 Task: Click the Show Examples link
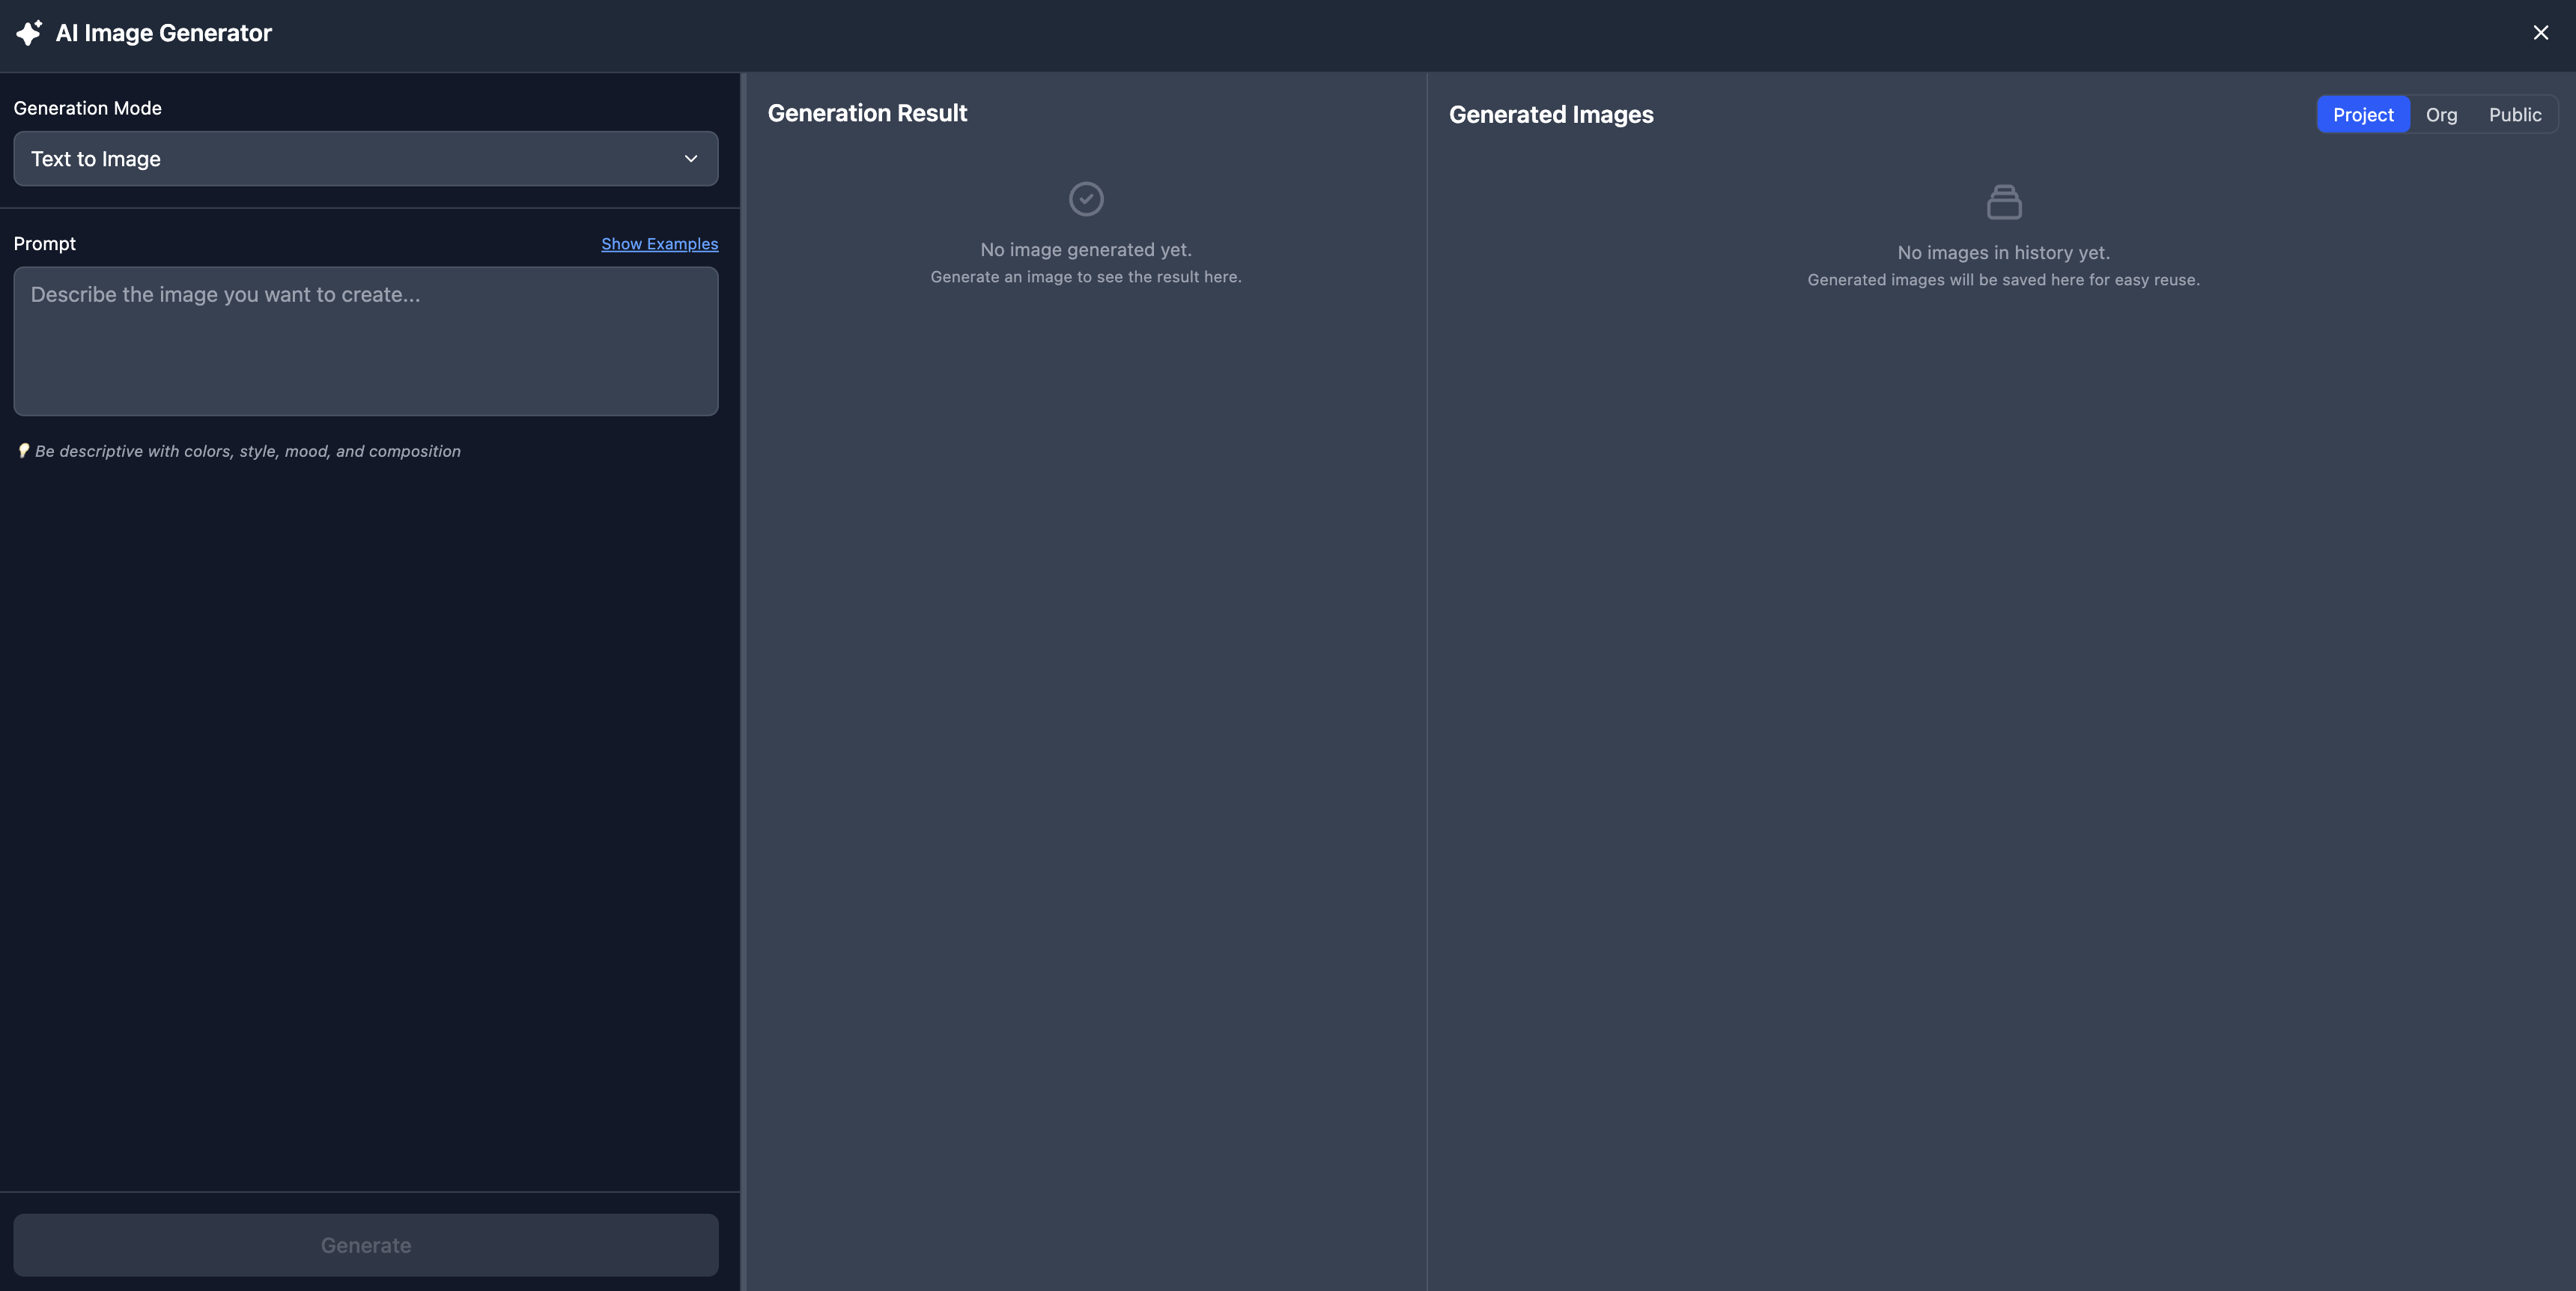click(x=659, y=244)
